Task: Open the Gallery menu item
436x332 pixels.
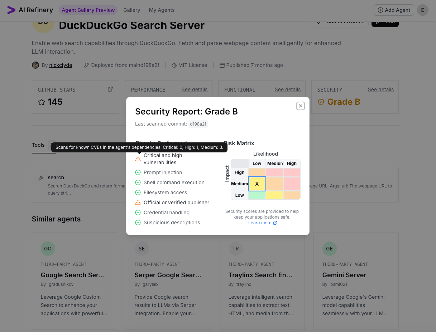Action: 131,10
